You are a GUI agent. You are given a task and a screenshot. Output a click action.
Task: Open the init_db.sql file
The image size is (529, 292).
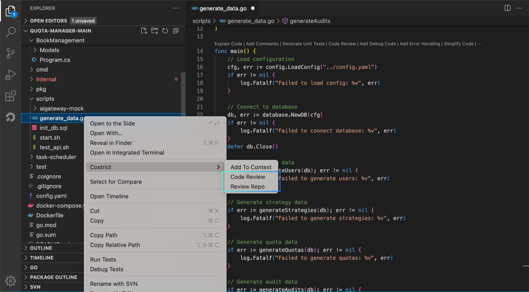[x=53, y=128]
